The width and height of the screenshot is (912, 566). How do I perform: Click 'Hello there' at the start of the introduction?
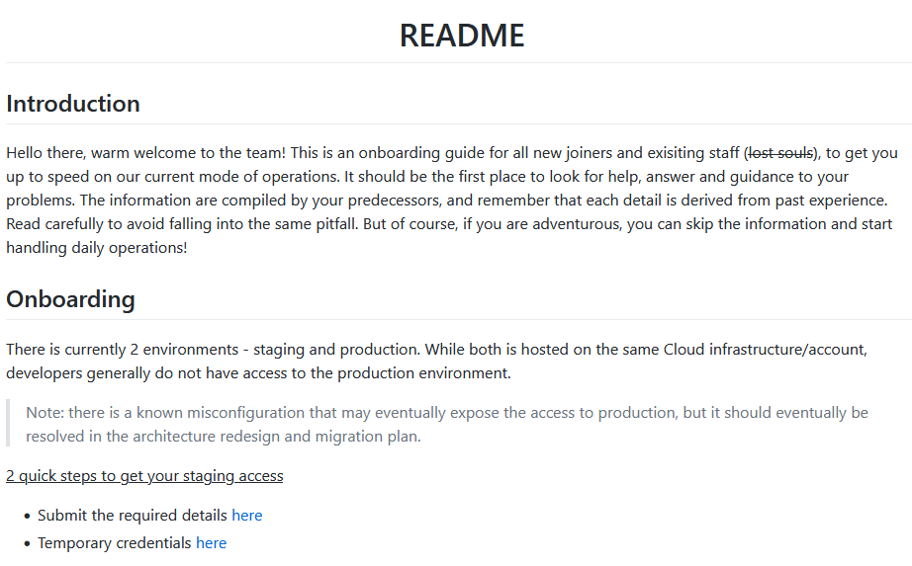(x=45, y=153)
